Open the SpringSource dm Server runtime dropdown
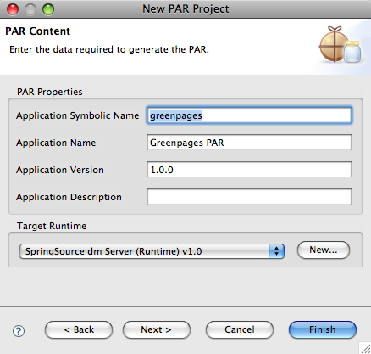 152,251
